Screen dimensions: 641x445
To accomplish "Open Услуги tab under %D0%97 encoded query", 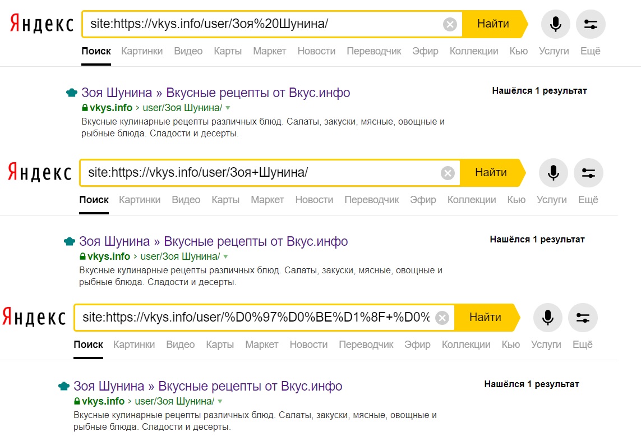I will tap(546, 345).
